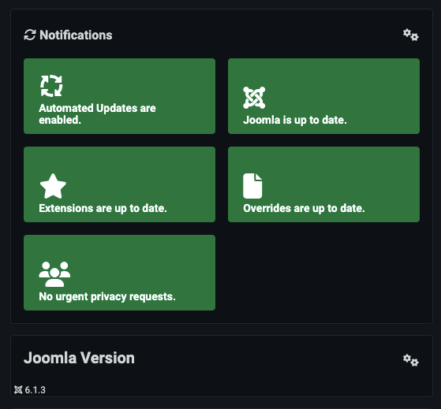Click the star icon for Extensions

[53, 186]
